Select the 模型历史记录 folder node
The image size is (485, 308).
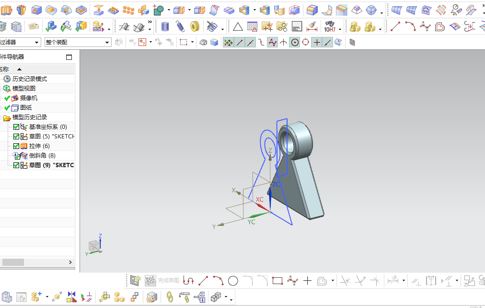(29, 117)
